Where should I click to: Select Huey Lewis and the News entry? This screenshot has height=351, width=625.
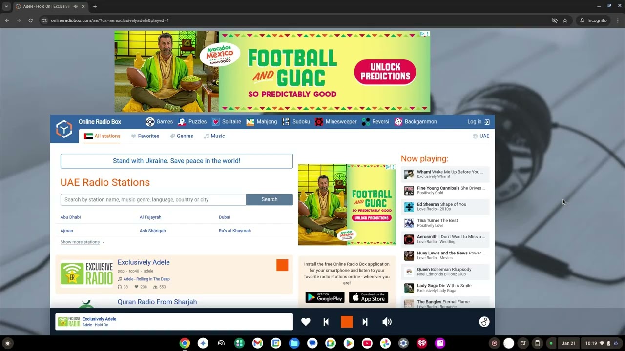445,255
